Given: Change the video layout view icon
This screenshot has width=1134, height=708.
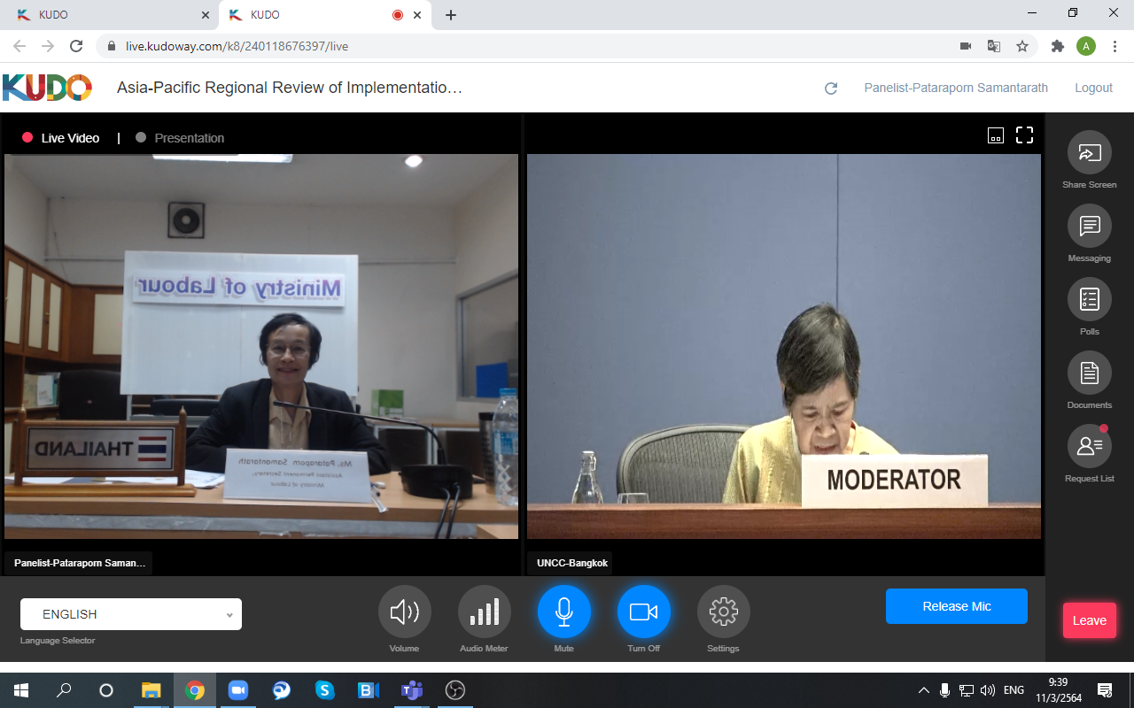Looking at the screenshot, I should [x=996, y=135].
